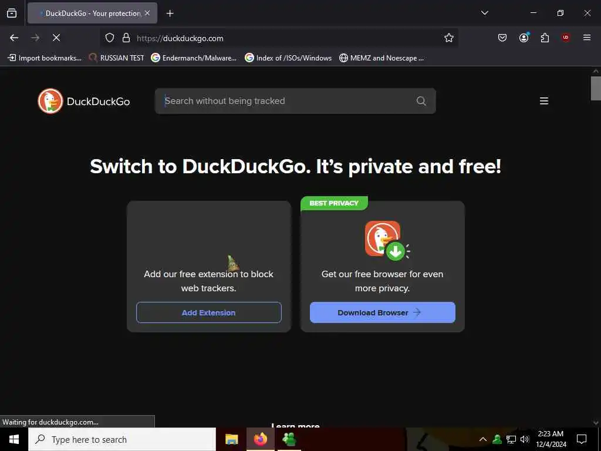Open Save to Pocket icon
The width and height of the screenshot is (601, 451).
coord(502,38)
